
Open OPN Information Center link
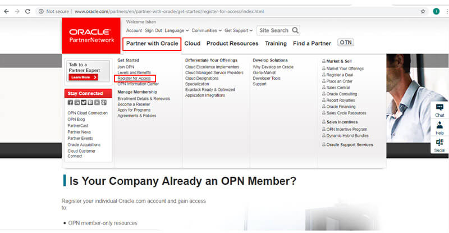pyautogui.click(x=138, y=84)
